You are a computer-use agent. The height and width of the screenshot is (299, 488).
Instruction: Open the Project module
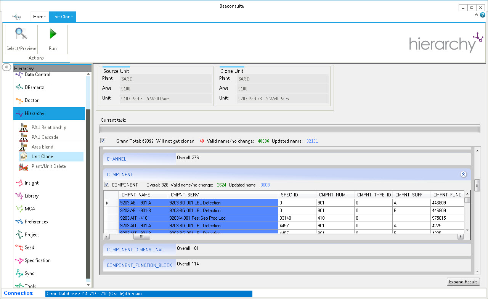(x=32, y=235)
